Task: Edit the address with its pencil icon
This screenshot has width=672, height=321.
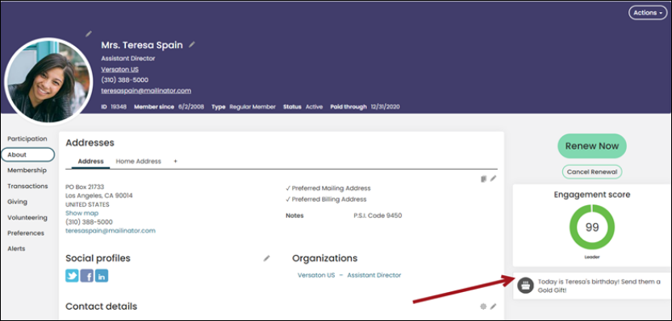Action: [x=493, y=179]
